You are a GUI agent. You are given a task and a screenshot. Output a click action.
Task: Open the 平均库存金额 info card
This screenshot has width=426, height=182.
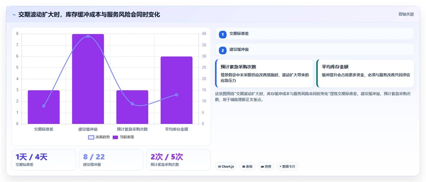pyautogui.click(x=366, y=73)
